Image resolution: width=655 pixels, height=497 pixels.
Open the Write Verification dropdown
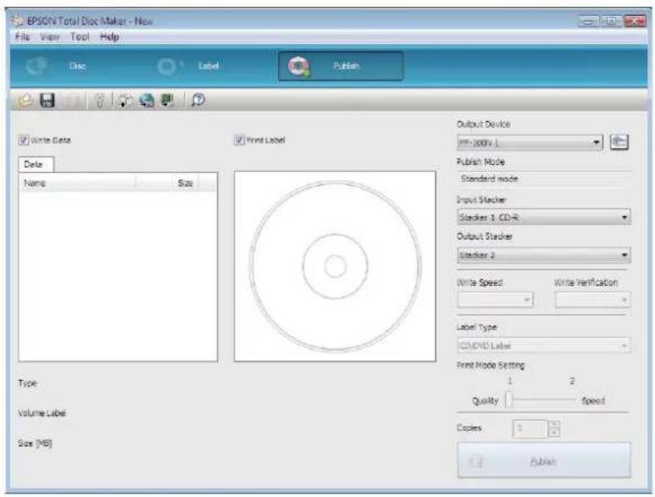pos(592,300)
